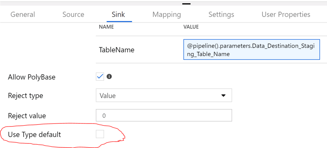Select the Sink tab
Image resolution: width=327 pixels, height=148 pixels.
(118, 14)
